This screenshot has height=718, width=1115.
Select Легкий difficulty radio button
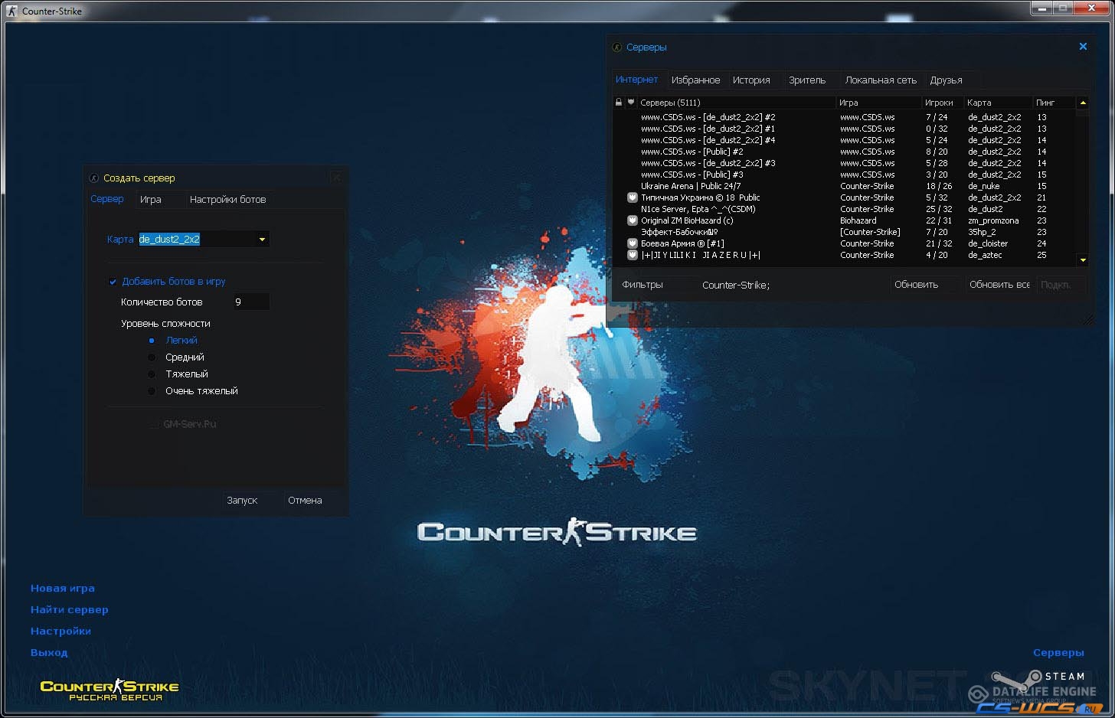click(x=152, y=341)
